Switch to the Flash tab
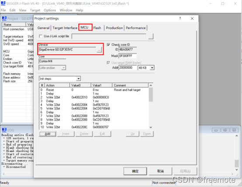 click(97, 28)
